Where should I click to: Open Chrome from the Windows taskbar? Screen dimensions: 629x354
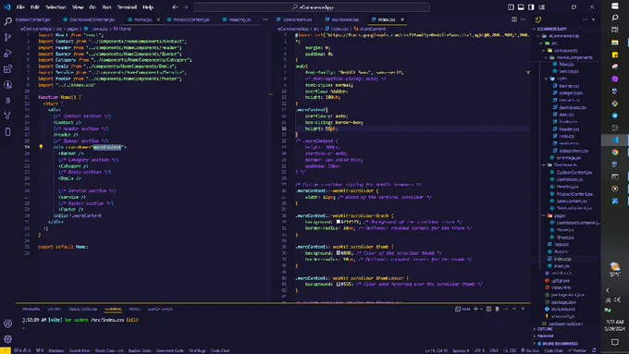pyautogui.click(x=614, y=152)
